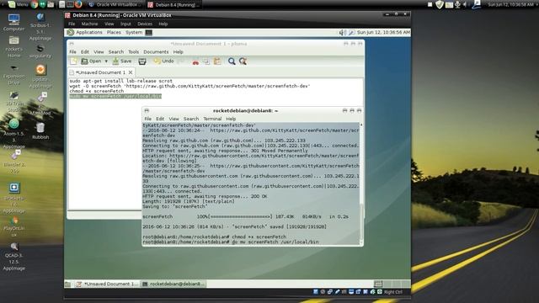539x303 pixels.
Task: Click the host panel volume icon
Action: [x=466, y=4]
